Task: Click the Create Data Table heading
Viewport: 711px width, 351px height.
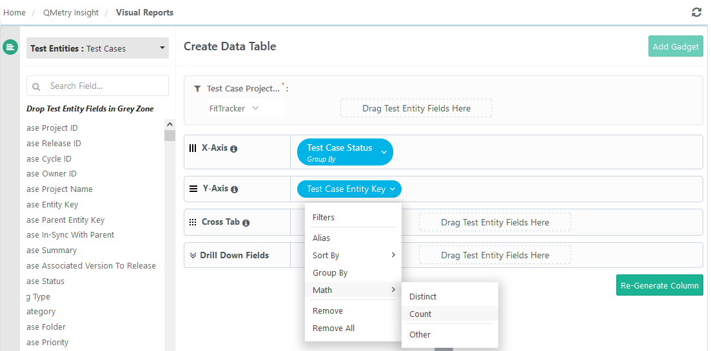Action: [x=230, y=46]
